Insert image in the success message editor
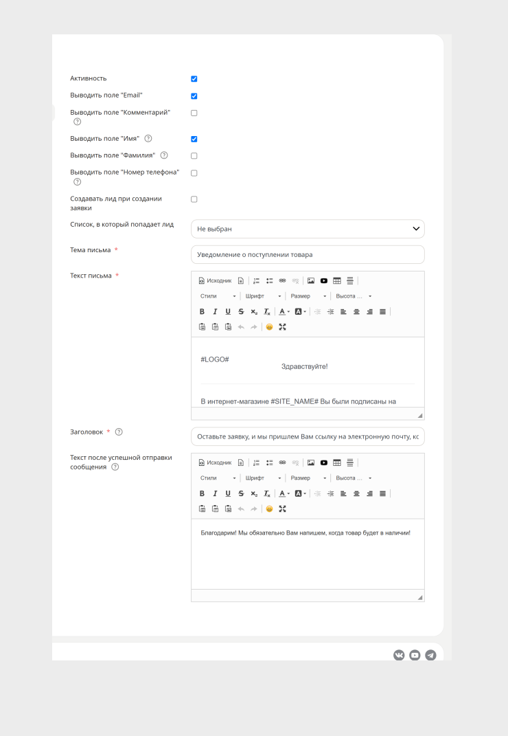 [311, 462]
